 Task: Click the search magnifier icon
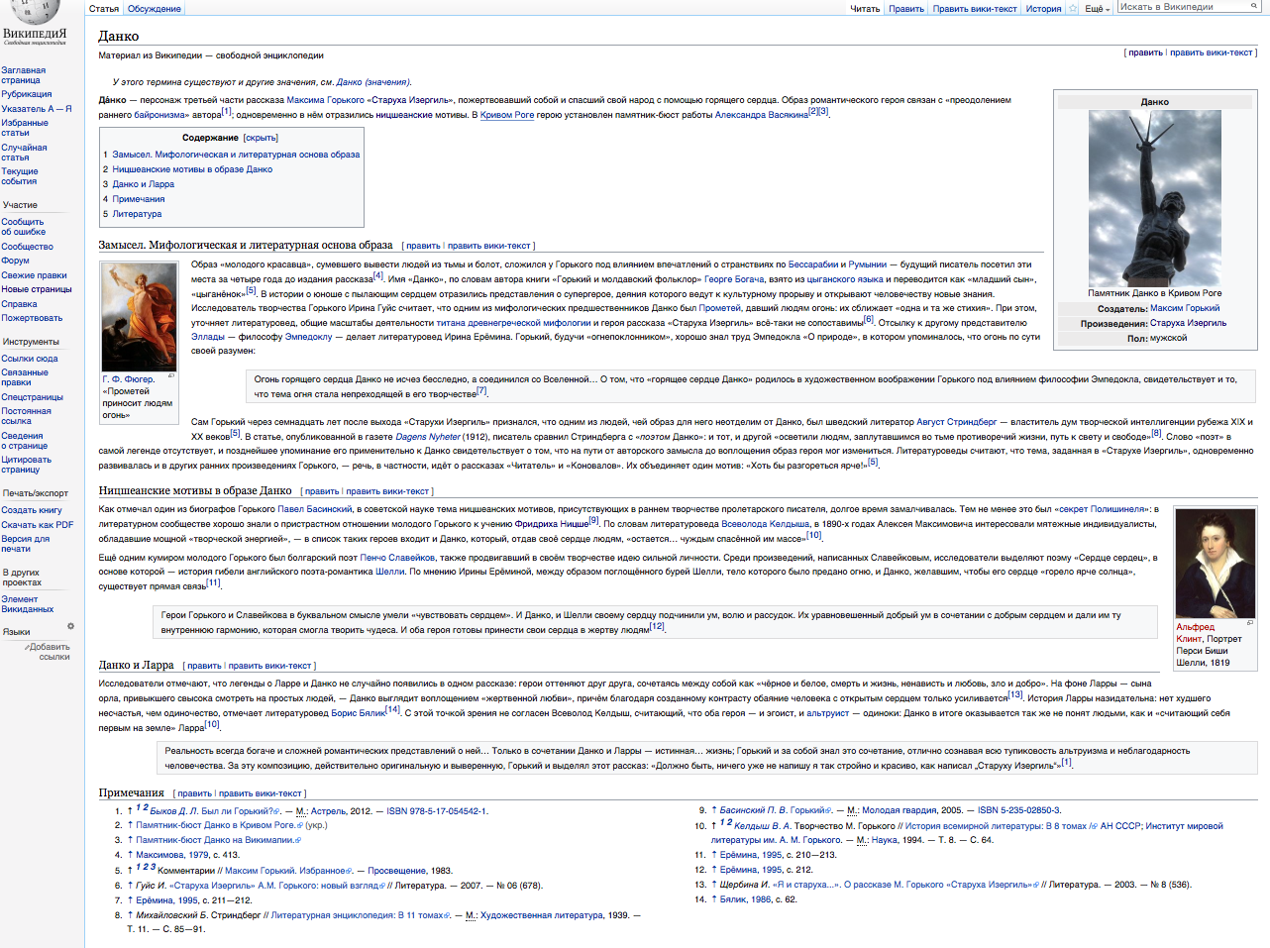[x=1253, y=6]
